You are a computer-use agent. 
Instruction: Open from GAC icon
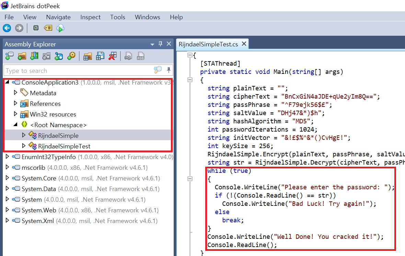pyautogui.click(x=34, y=56)
